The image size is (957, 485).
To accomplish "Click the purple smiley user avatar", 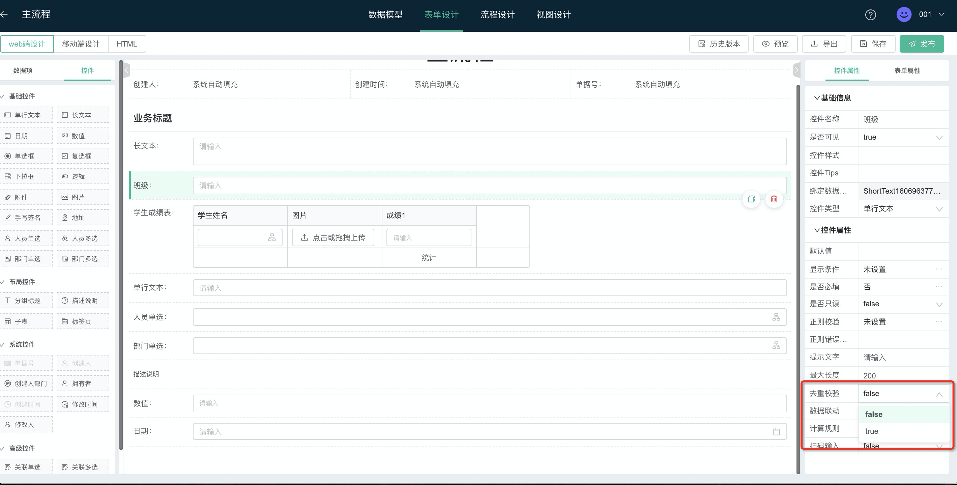I will click(x=904, y=15).
